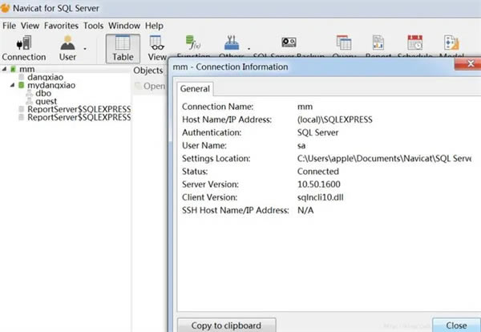Select the first ReportServer$SQLEXPRESS database
Viewport: 481px width, 332px height.
(79, 109)
